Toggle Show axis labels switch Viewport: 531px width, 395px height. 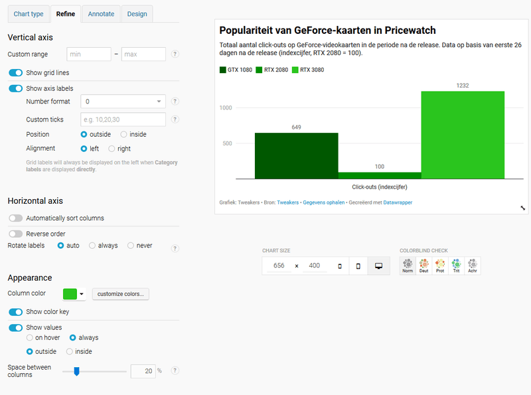tap(15, 88)
